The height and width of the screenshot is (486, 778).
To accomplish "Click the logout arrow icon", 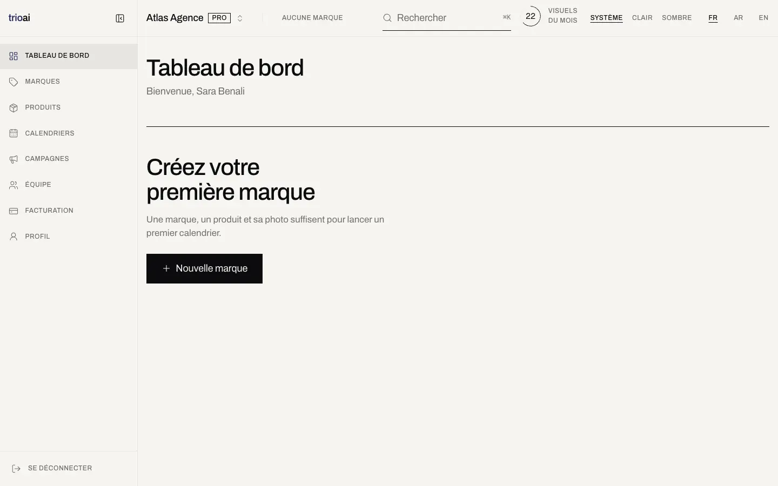I will coord(16,469).
